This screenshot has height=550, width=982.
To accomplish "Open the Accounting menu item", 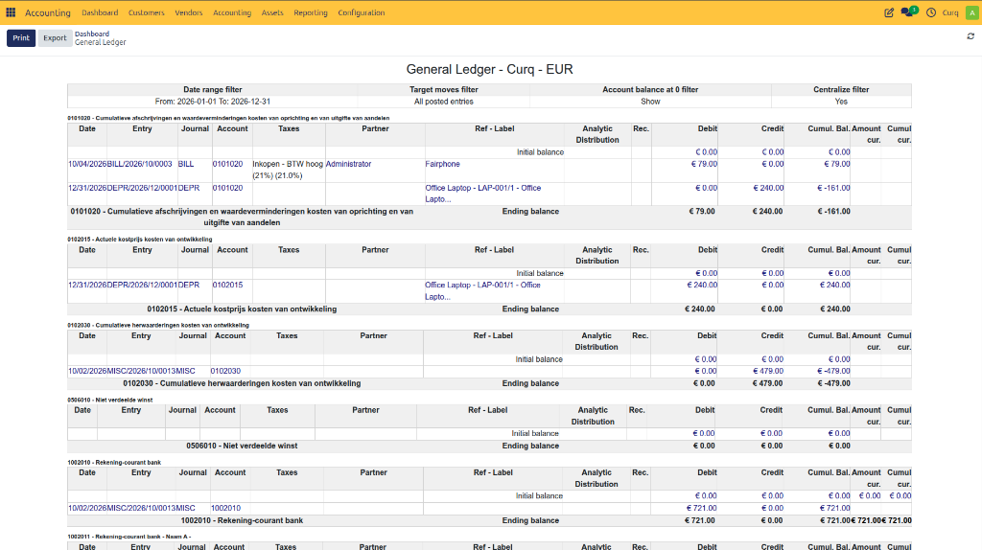I will (232, 12).
